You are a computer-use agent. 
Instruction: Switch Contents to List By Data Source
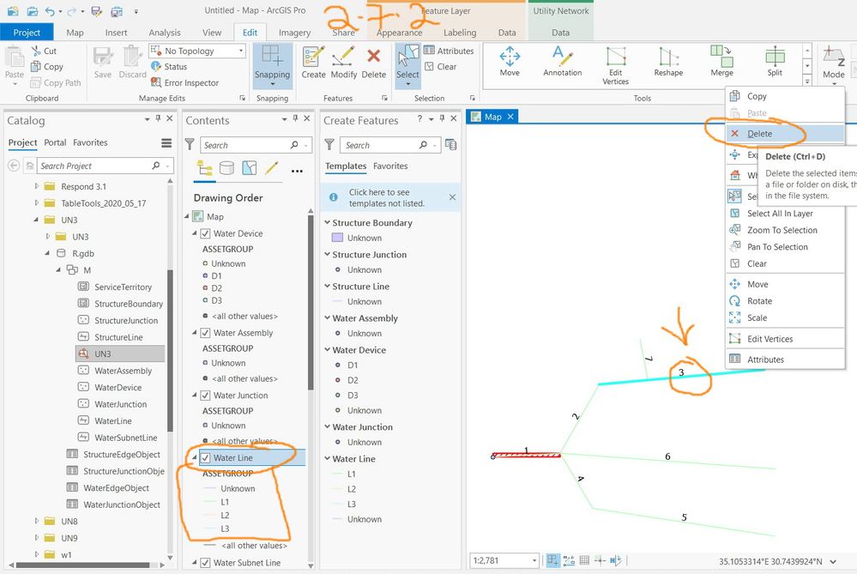point(226,168)
